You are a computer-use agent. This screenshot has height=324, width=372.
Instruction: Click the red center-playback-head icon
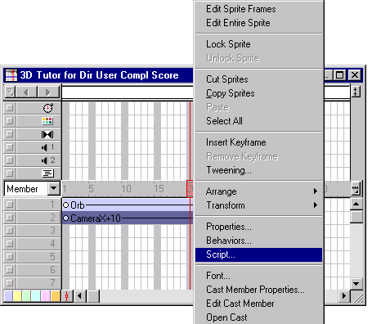pos(66,296)
